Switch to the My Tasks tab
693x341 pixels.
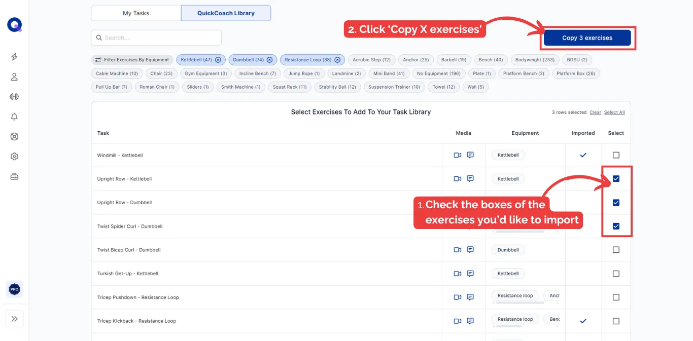136,13
